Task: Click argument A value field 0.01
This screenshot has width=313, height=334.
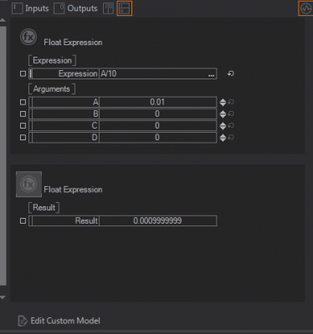Action: (157, 102)
